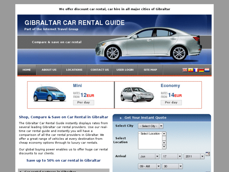
Task: Open LOCATIONS in navigation bar
Action: pos(74,70)
